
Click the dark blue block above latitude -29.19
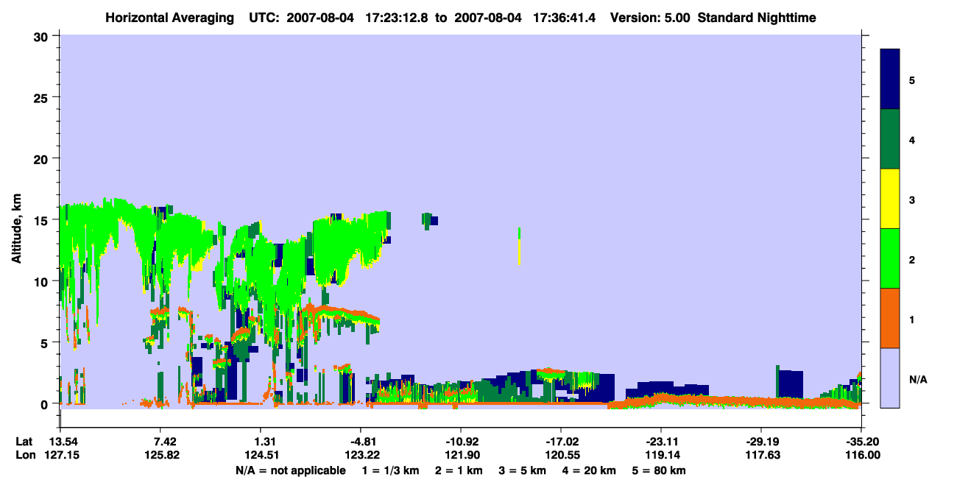click(x=791, y=383)
